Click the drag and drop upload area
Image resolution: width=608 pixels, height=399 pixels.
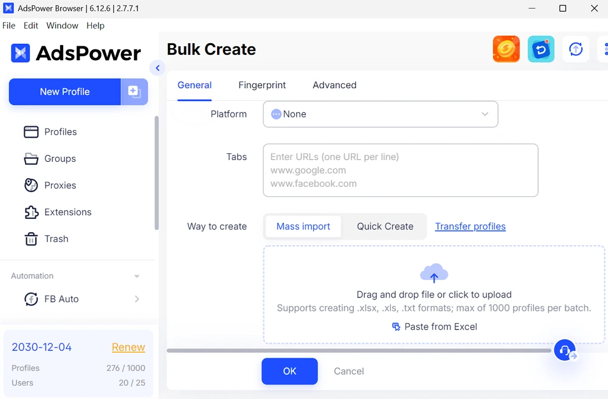pyautogui.click(x=434, y=295)
